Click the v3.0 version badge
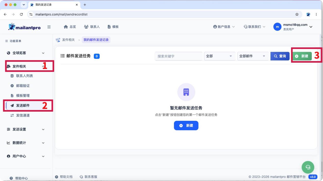 [x=313, y=177]
